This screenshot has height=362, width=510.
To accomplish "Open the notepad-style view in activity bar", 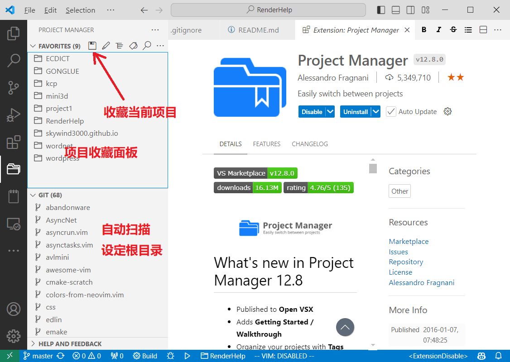I will pos(13,196).
